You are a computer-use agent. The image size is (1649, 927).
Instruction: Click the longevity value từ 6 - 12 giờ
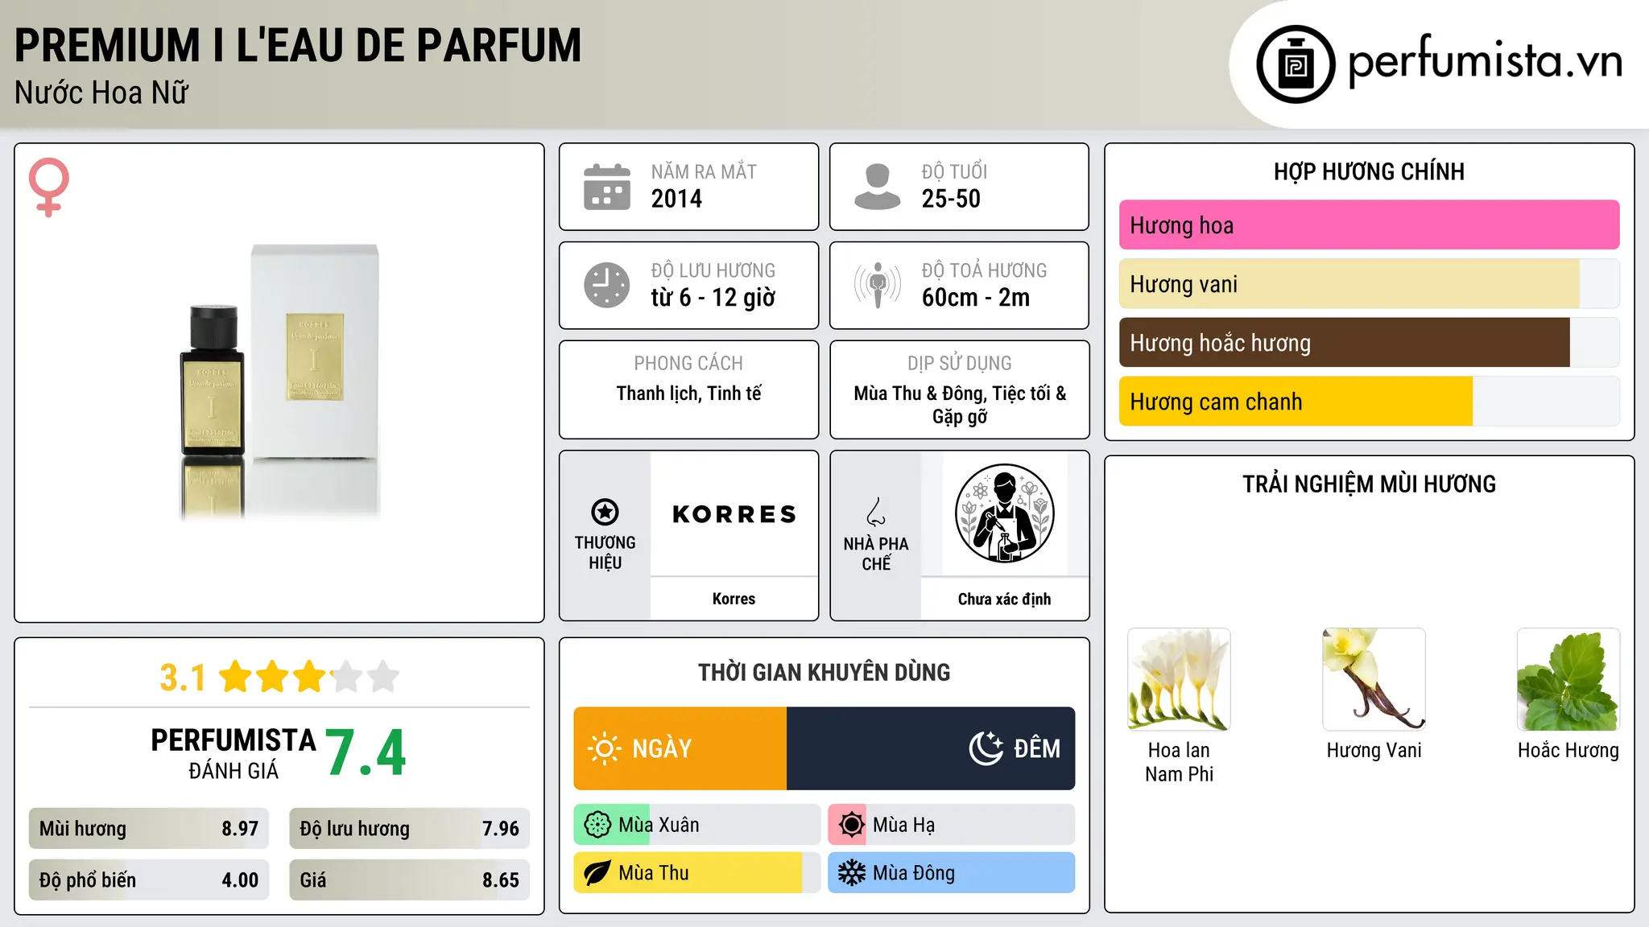click(x=713, y=298)
